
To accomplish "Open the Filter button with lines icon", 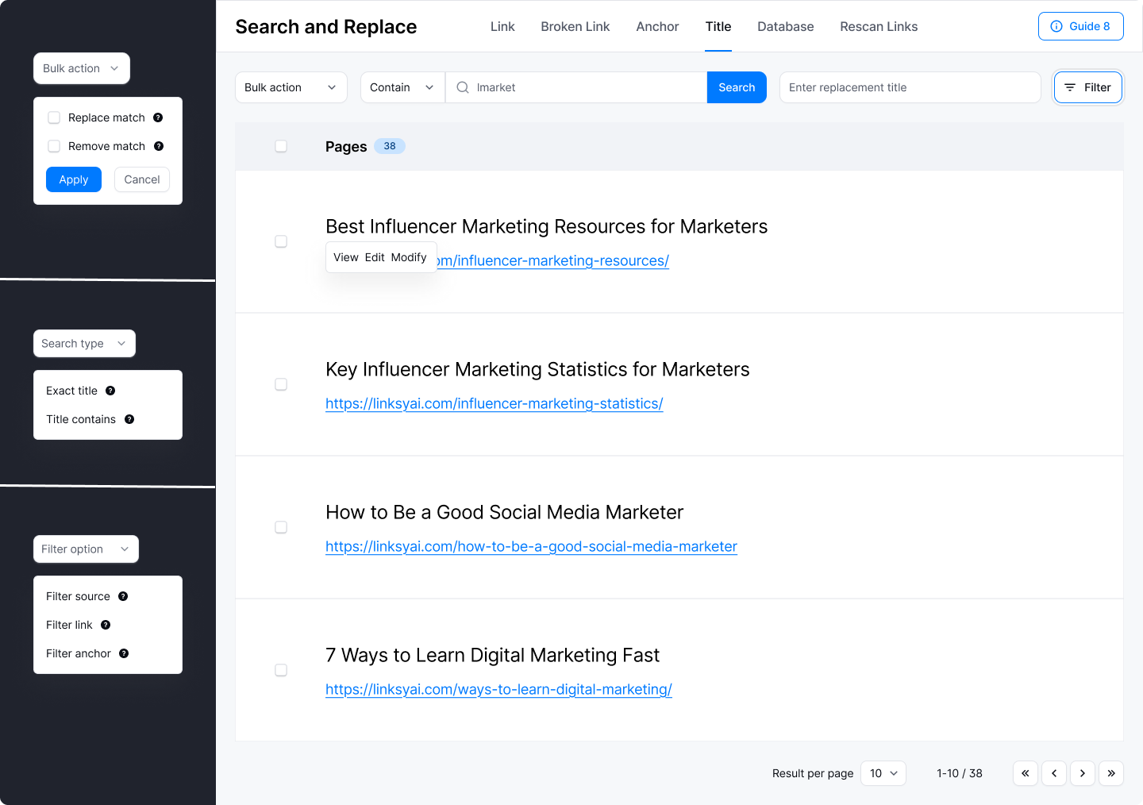I will click(1088, 87).
